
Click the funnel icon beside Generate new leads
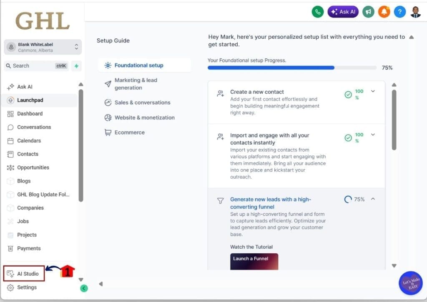tap(220, 201)
